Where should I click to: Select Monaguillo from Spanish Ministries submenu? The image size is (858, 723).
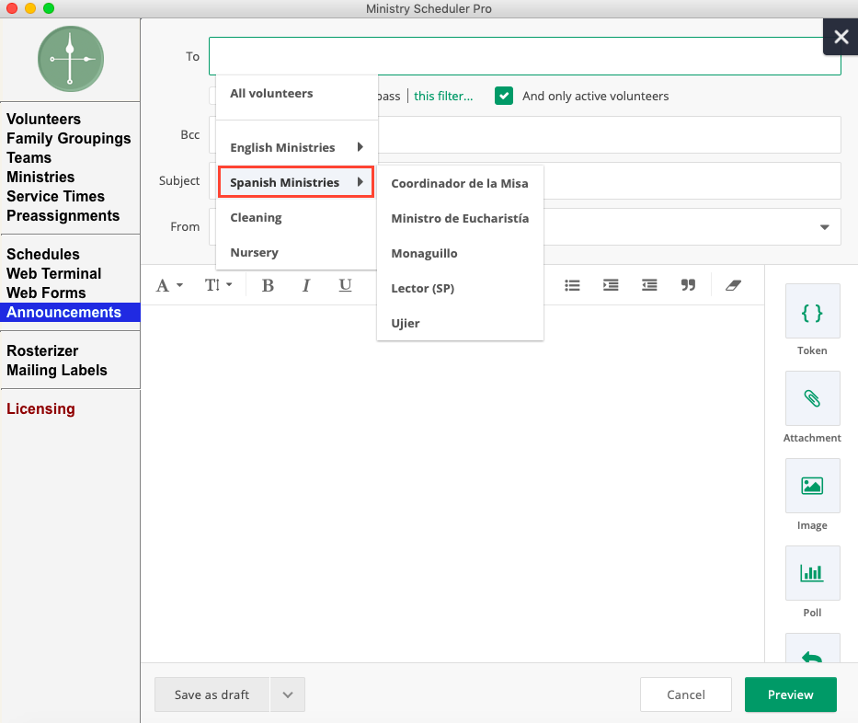click(x=424, y=253)
